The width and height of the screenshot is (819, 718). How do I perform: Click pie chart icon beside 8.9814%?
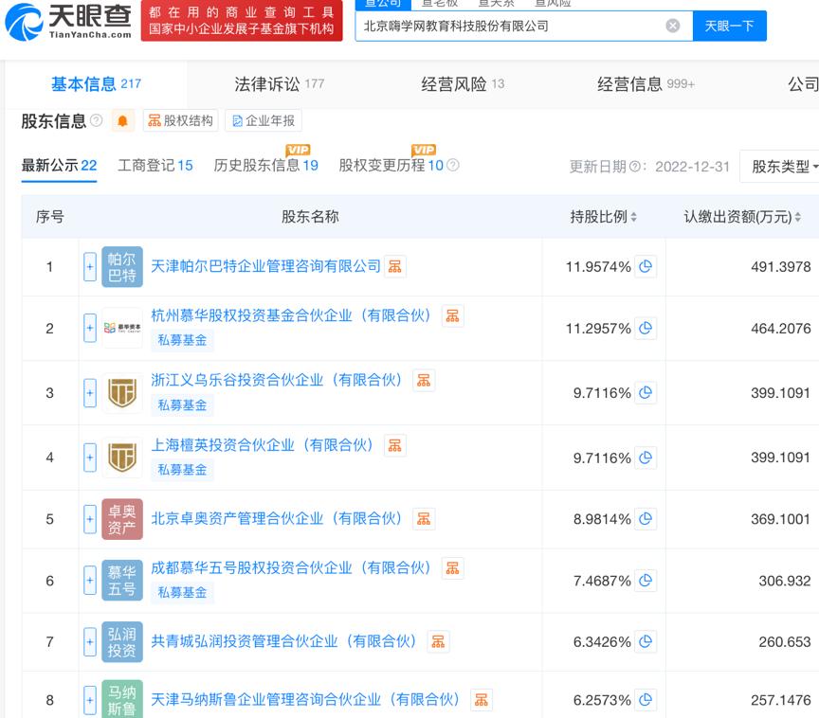click(646, 518)
